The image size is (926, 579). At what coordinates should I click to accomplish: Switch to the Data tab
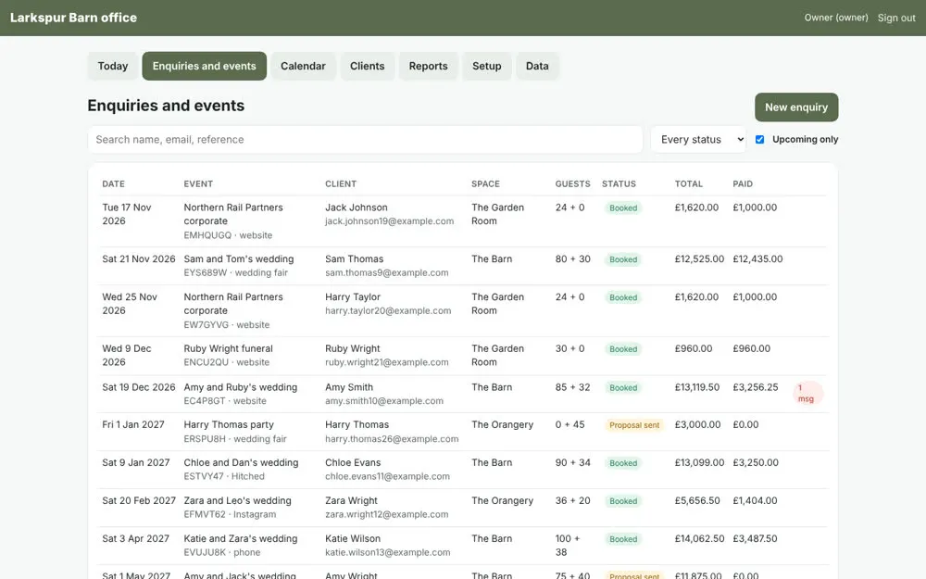tap(537, 66)
